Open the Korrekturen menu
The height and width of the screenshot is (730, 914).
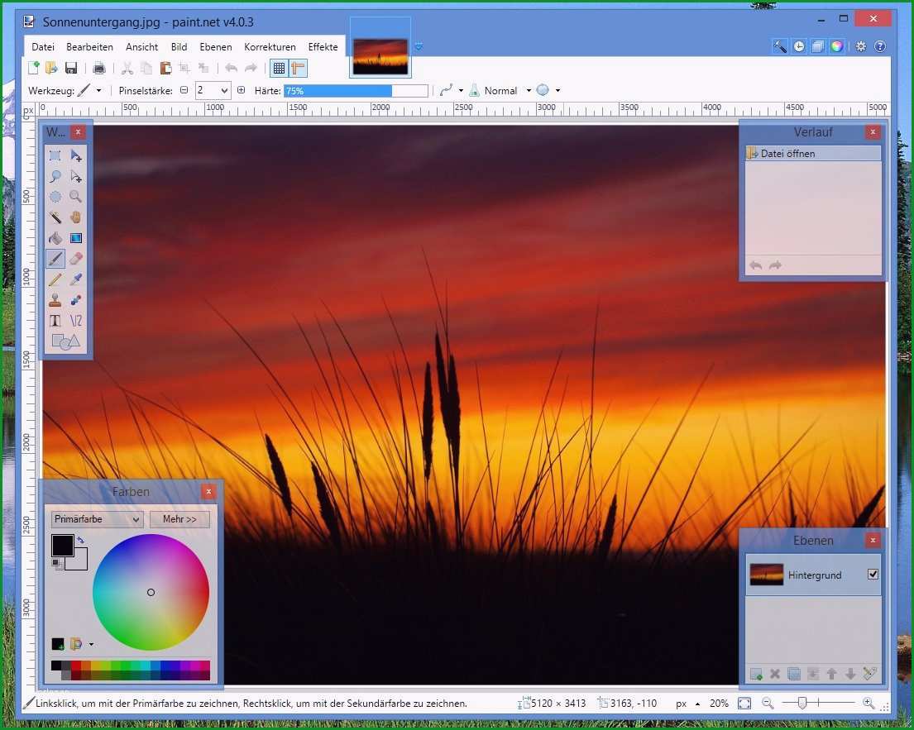[270, 46]
